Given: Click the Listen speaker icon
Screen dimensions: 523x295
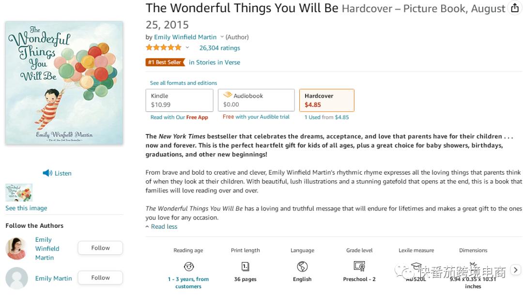Looking at the screenshot, I should coord(47,173).
